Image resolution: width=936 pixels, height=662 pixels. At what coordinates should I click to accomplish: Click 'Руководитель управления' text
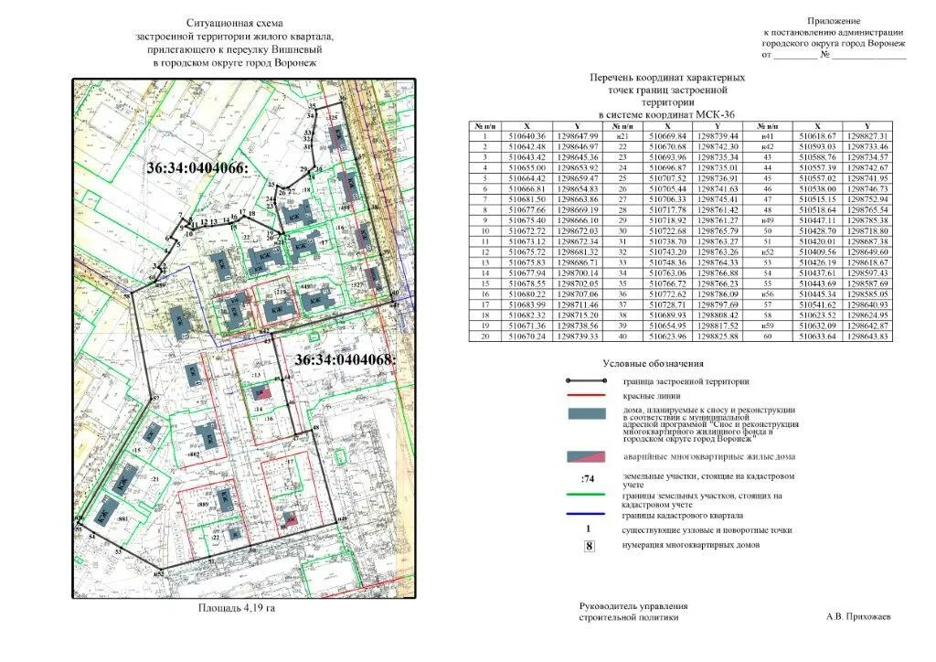[x=633, y=606]
